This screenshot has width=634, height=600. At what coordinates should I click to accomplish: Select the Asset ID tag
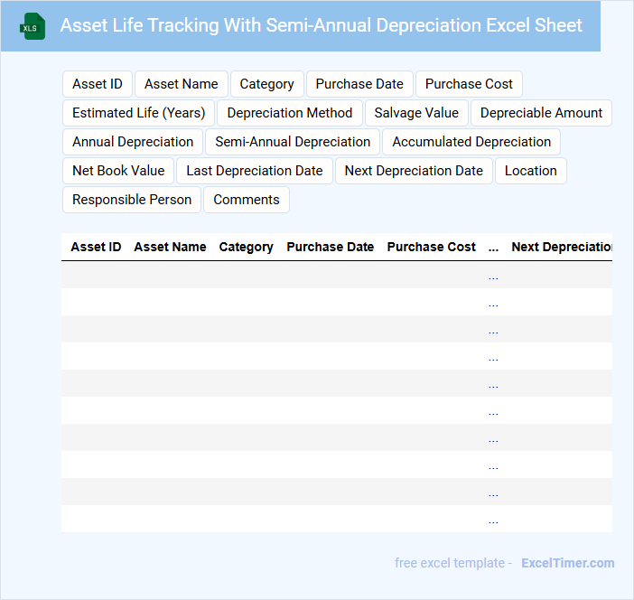[98, 84]
